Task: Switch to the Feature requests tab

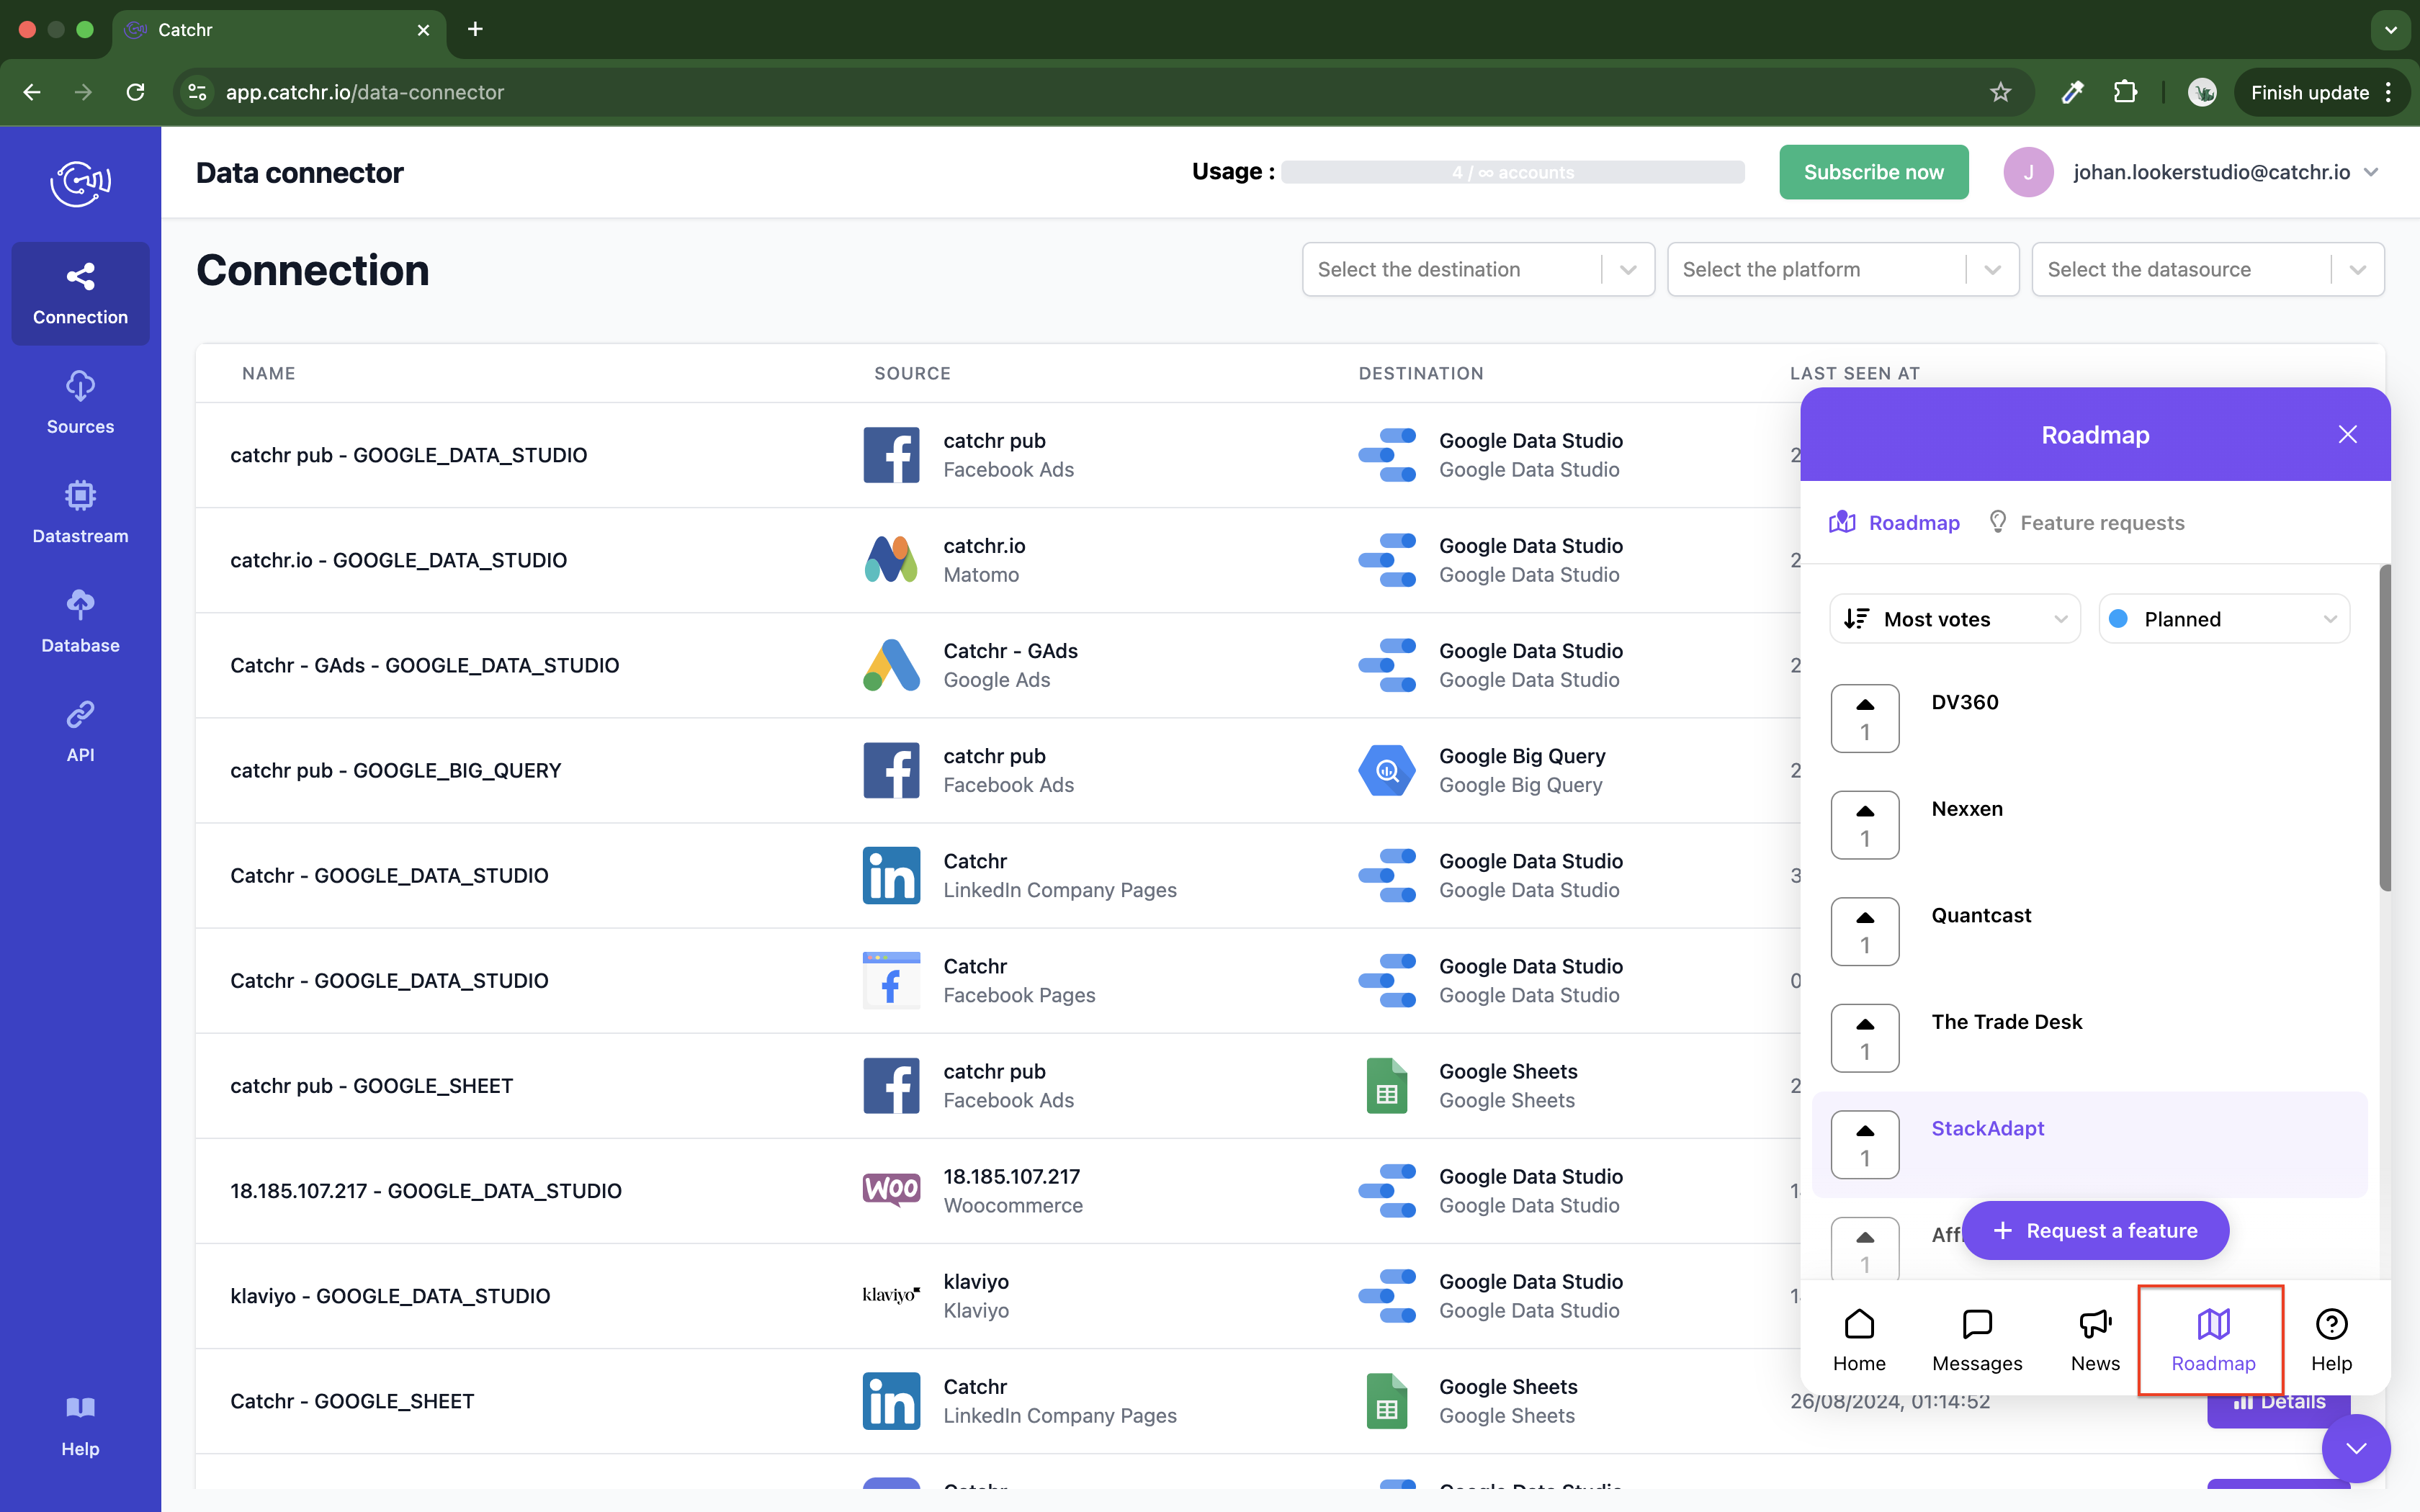Action: pyautogui.click(x=2087, y=523)
